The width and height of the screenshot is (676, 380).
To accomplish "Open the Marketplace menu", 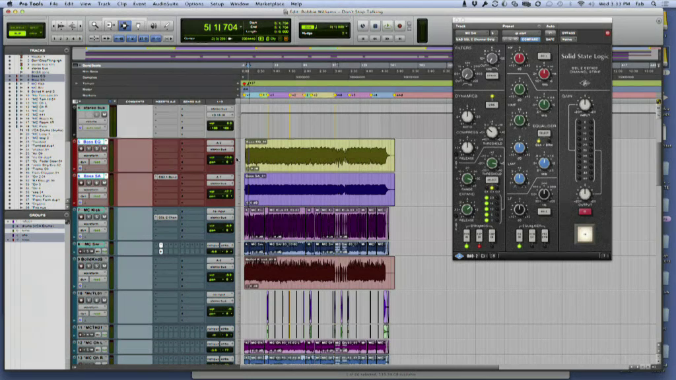I will (x=269, y=4).
